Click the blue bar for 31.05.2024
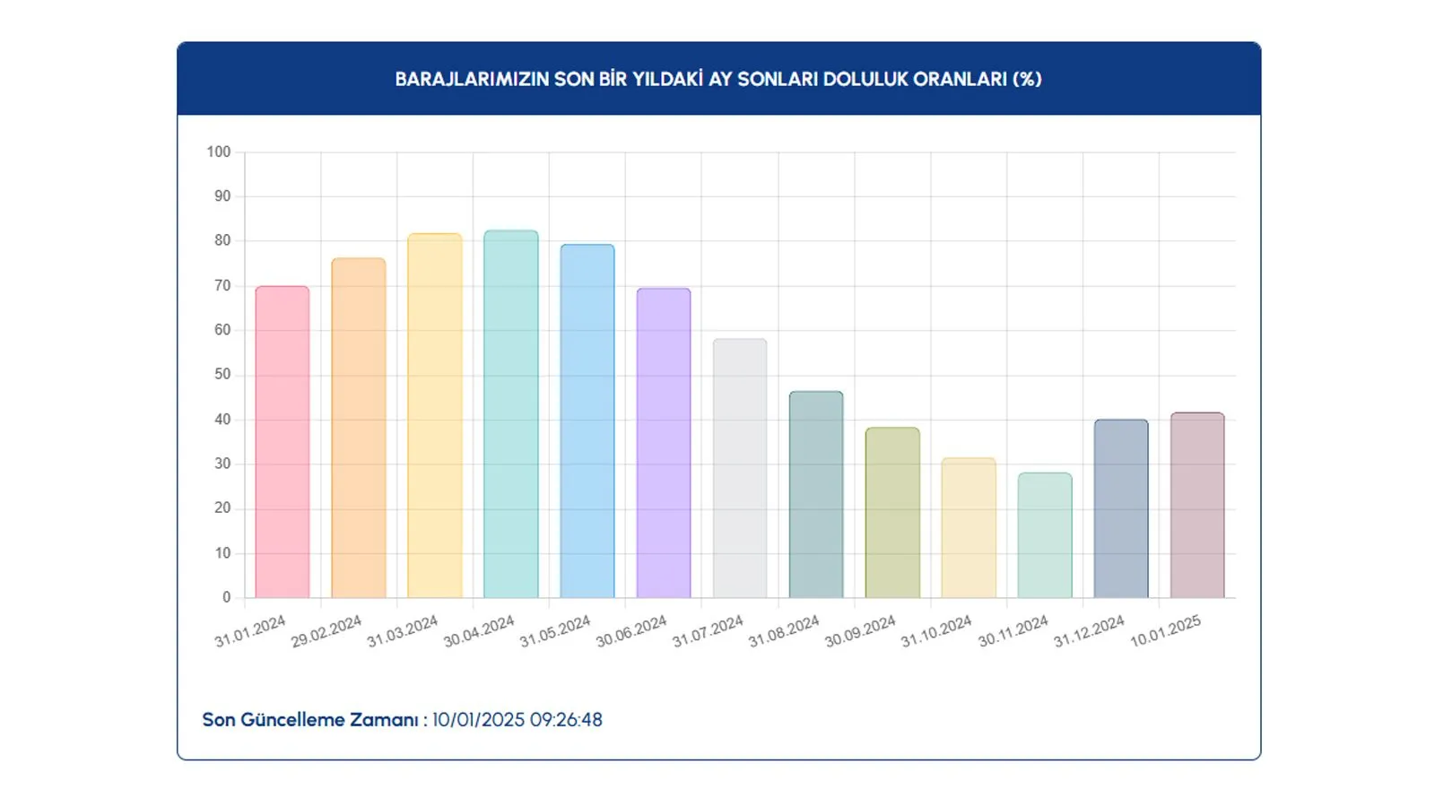The height and width of the screenshot is (807, 1435). [x=587, y=421]
